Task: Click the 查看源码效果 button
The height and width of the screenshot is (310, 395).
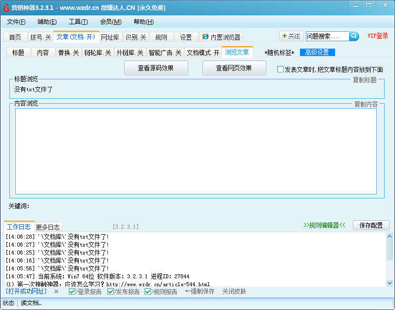Action: pos(156,68)
